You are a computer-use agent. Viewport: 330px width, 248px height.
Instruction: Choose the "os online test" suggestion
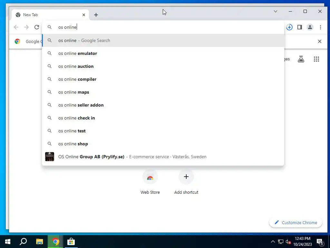[x=163, y=131]
